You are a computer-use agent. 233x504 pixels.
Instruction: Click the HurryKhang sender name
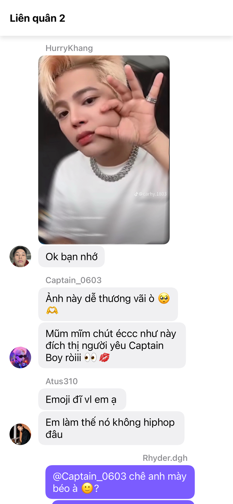click(x=69, y=48)
